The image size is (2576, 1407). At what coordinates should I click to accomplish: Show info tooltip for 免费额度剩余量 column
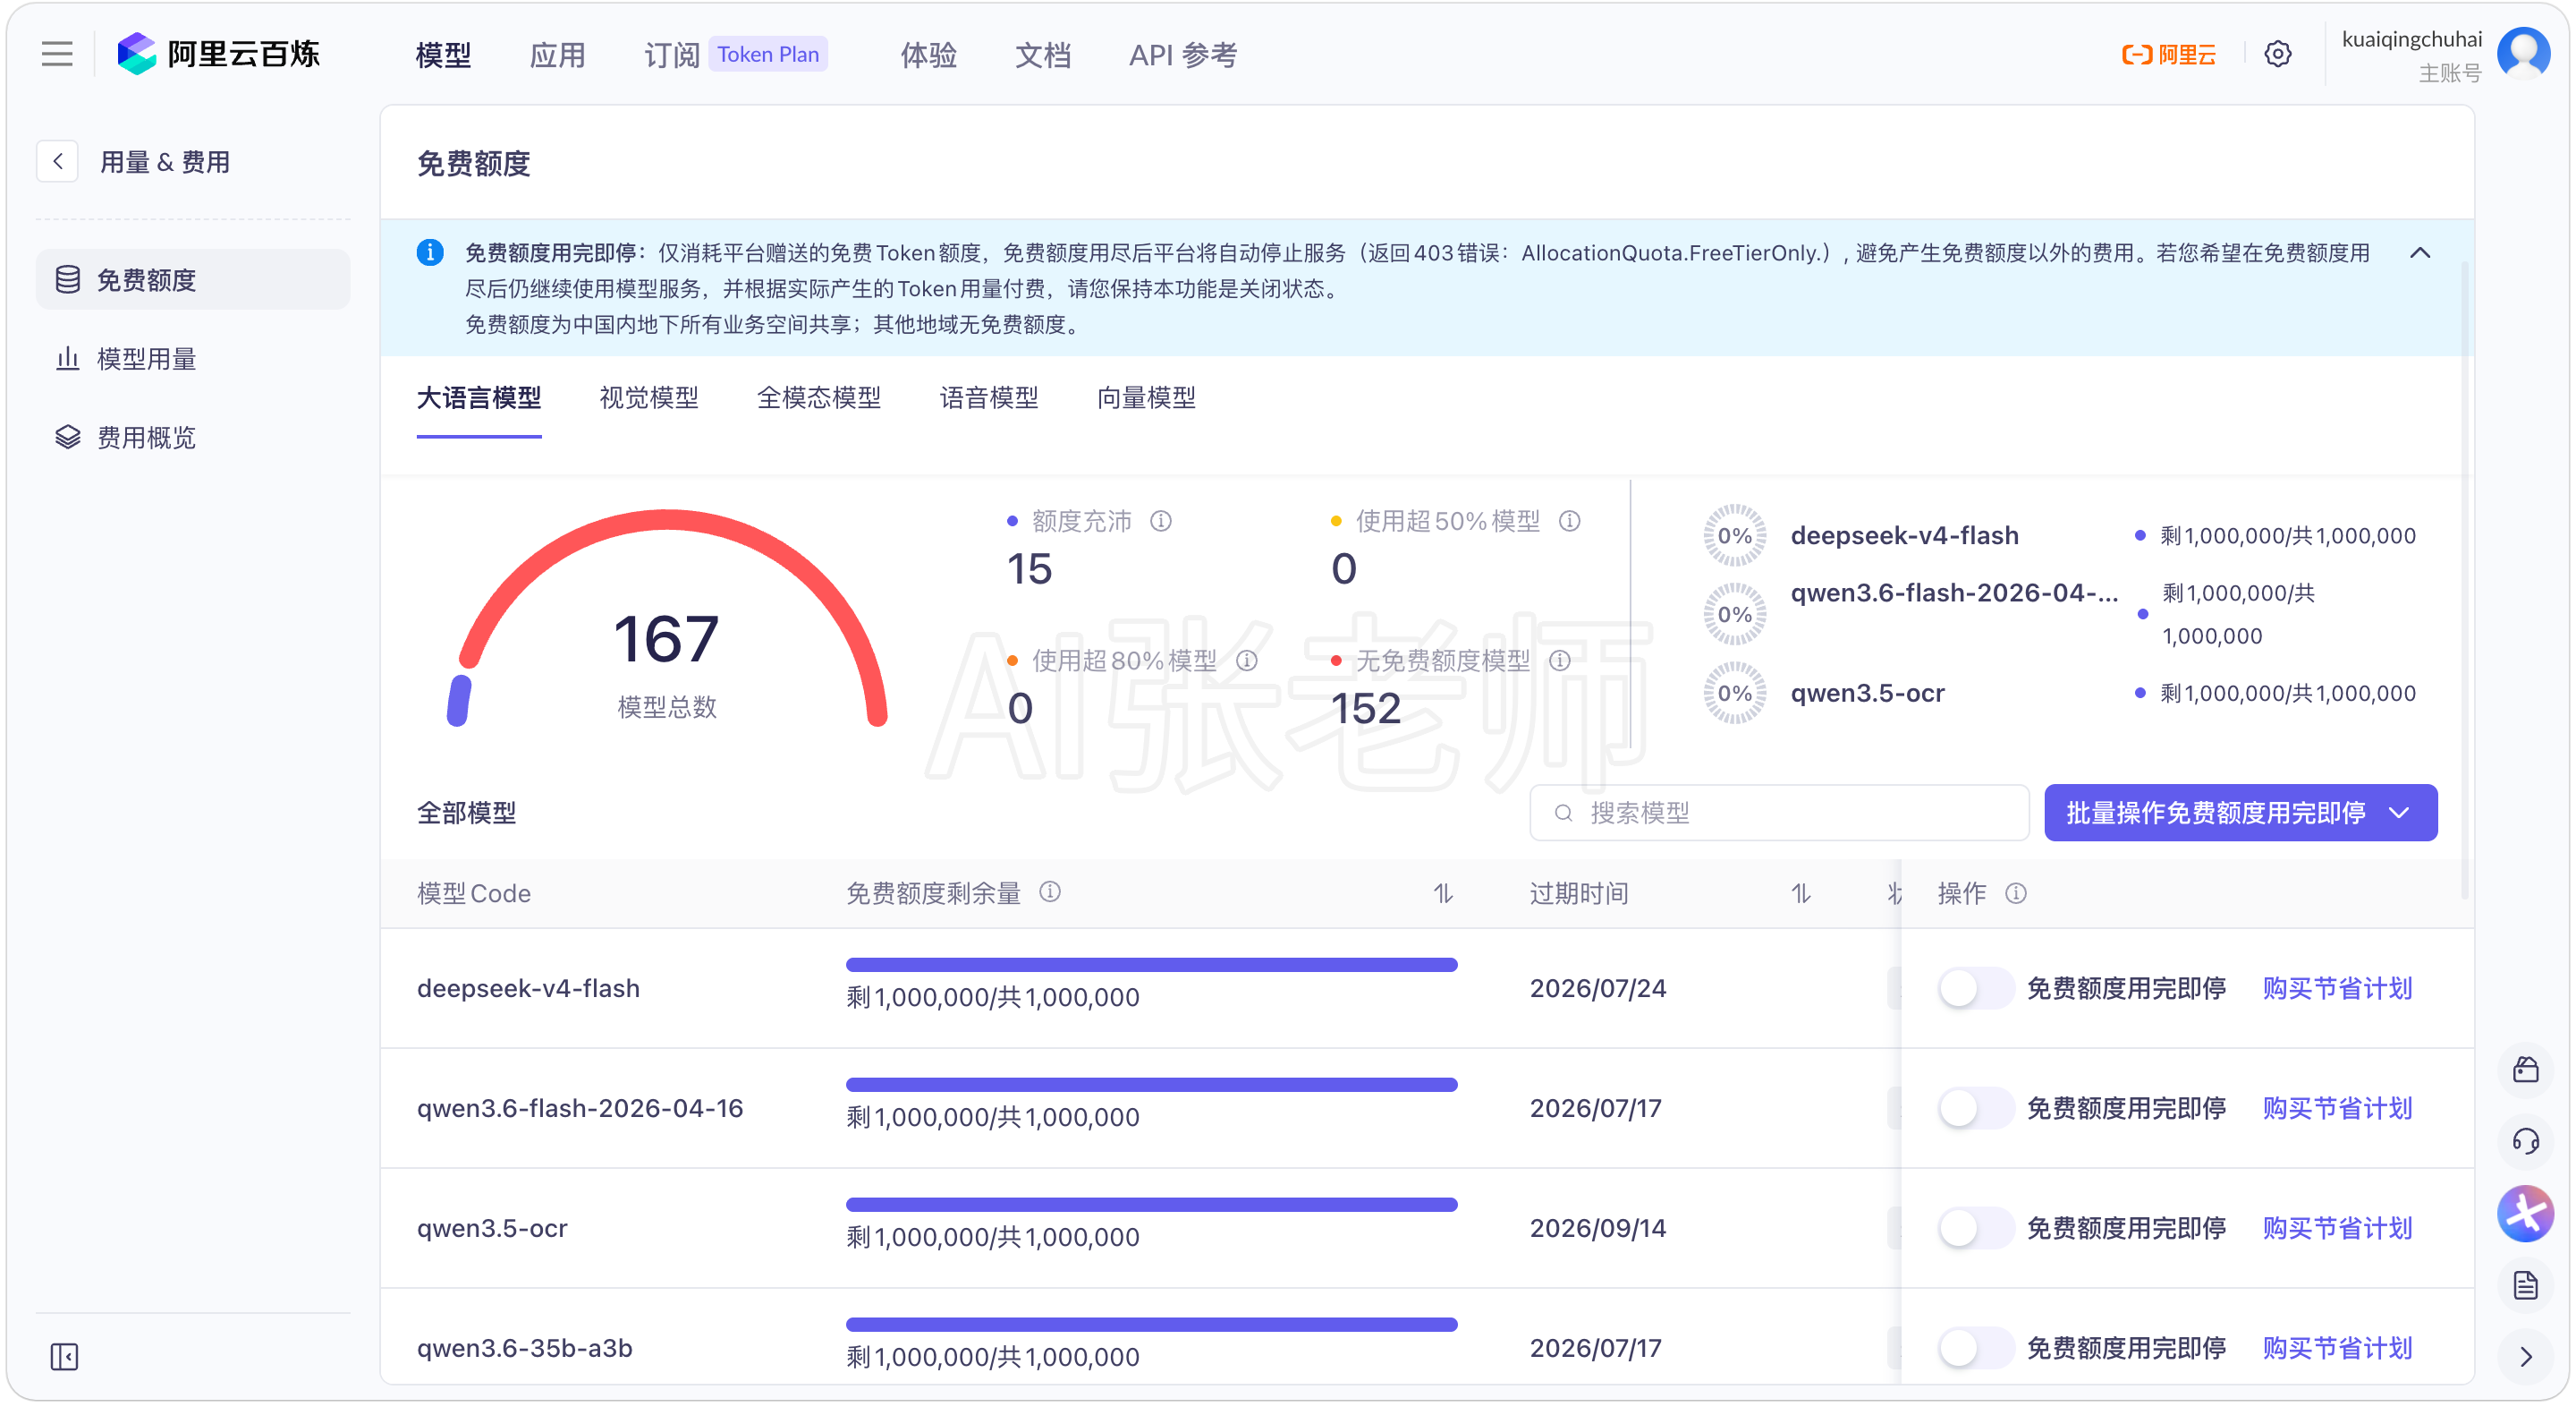(x=1049, y=891)
